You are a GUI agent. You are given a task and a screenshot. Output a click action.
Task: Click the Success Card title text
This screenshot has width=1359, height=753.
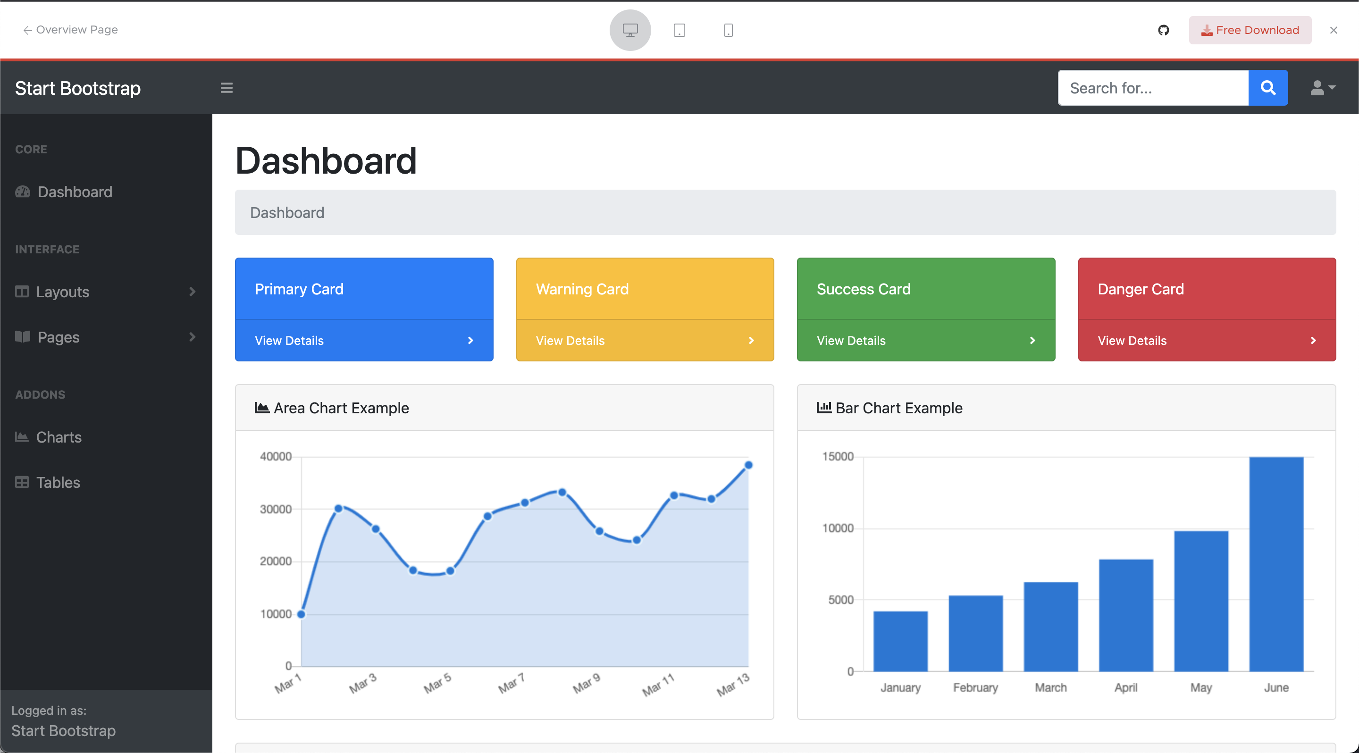(x=864, y=289)
